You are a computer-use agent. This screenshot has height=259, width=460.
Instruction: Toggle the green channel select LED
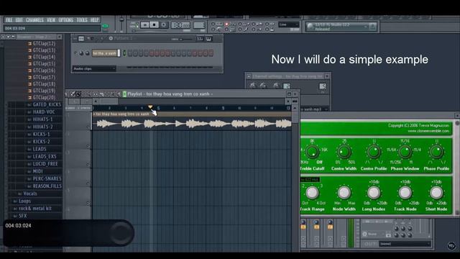[x=124, y=53]
